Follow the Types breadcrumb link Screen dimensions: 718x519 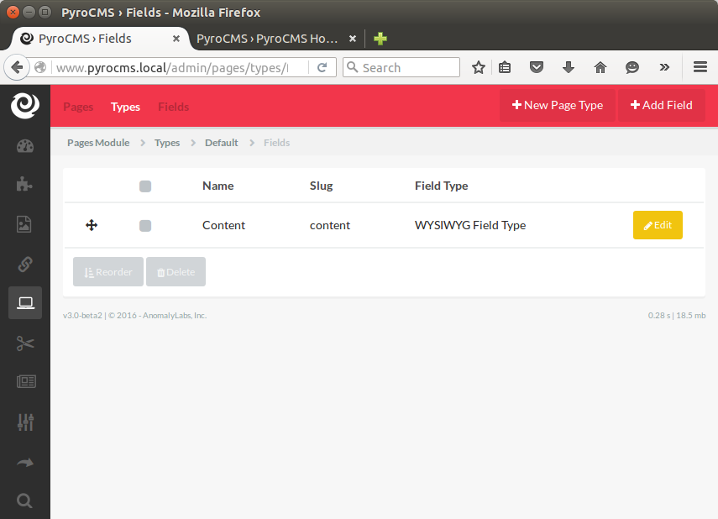167,143
